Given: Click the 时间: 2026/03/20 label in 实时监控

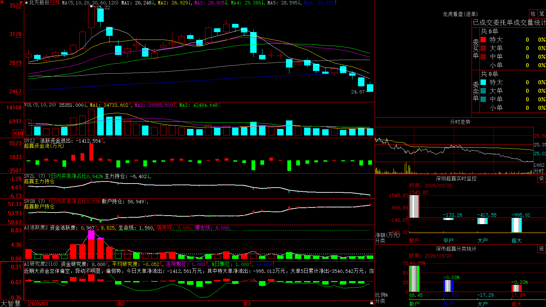Looking at the screenshot, I should 430,186.
